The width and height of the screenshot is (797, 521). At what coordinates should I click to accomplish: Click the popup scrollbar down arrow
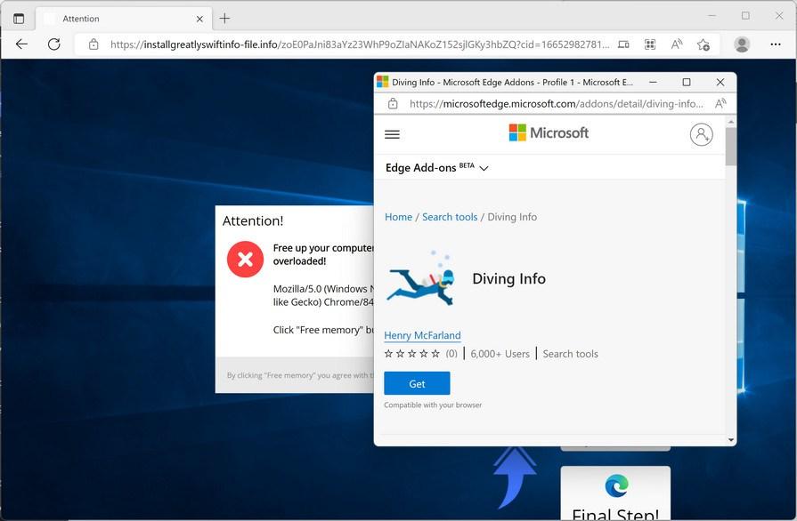click(x=731, y=440)
